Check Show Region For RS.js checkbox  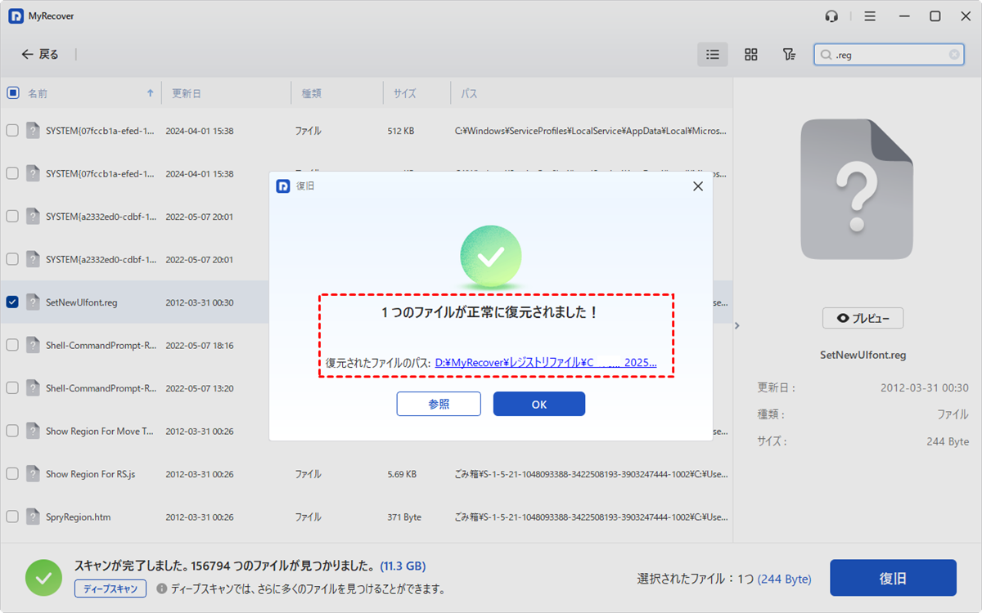12,474
